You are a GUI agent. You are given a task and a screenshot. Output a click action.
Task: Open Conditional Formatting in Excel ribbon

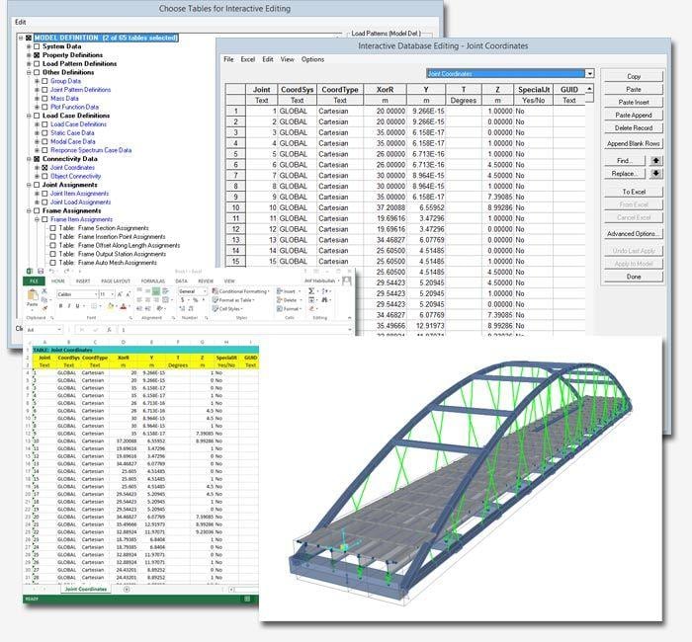coord(240,291)
